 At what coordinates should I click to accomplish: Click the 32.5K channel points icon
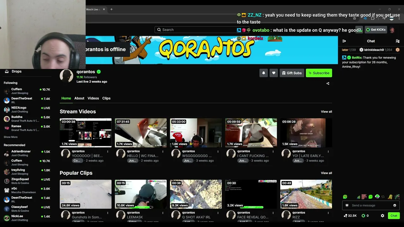[345, 216]
